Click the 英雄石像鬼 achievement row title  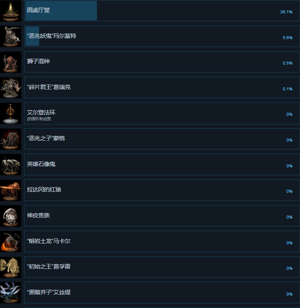(x=41, y=164)
